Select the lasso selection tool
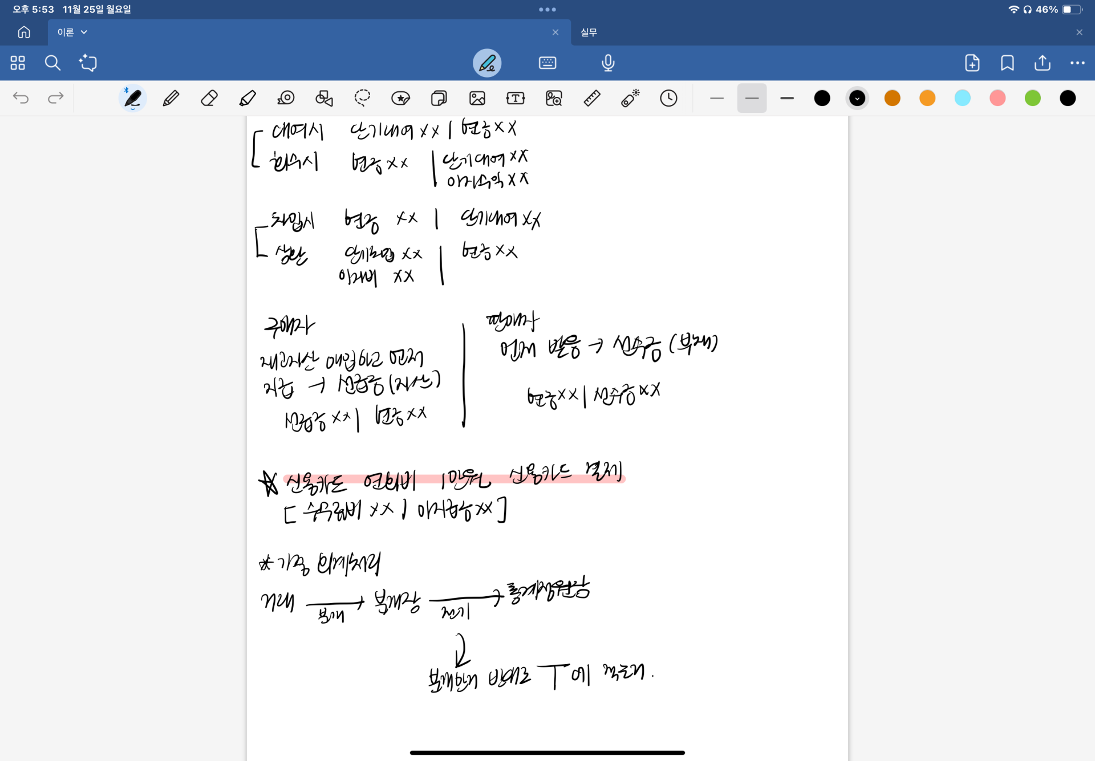1095x761 pixels. point(362,98)
